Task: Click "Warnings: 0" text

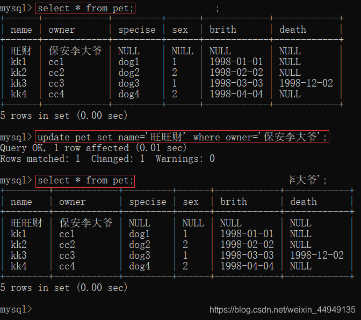Action: 185,159
